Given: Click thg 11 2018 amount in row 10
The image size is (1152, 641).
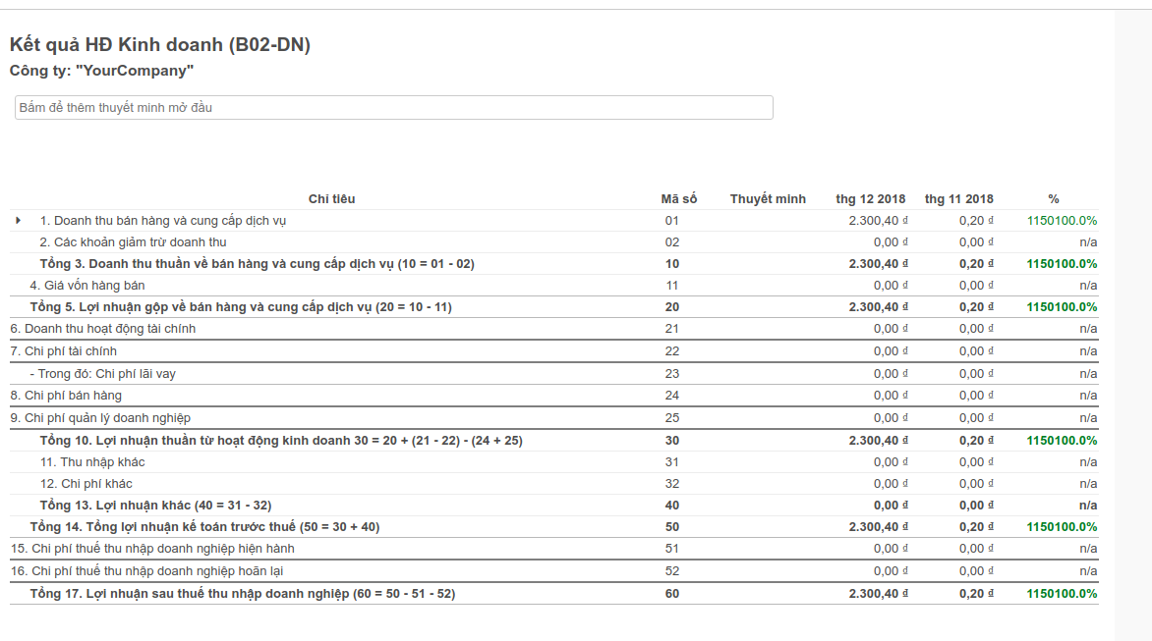Looking at the screenshot, I should pyautogui.click(x=976, y=263).
